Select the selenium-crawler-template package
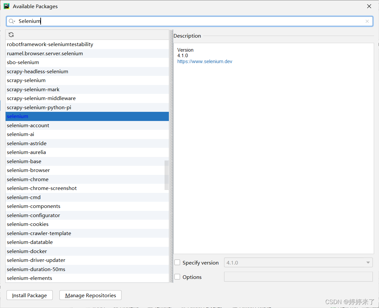 (87, 233)
